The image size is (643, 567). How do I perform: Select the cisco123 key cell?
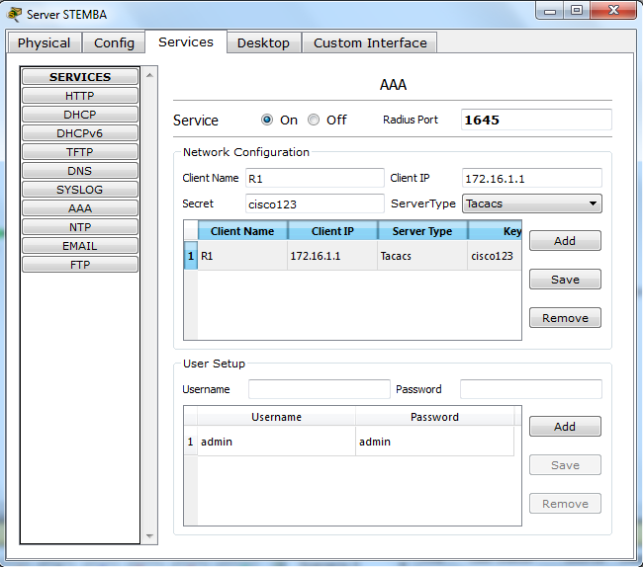tap(495, 256)
